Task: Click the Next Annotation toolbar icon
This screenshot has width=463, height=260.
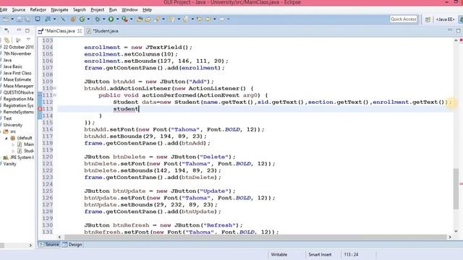Action: (171, 19)
